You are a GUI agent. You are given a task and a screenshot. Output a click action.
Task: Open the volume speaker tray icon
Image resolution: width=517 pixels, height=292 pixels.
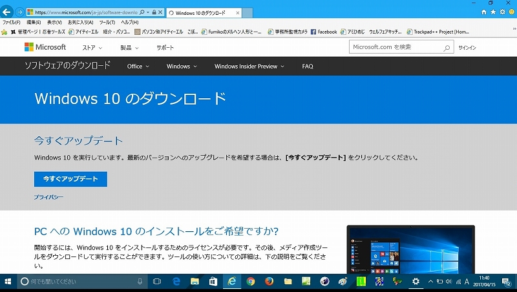pos(448,282)
